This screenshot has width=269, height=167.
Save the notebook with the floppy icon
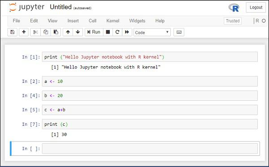[13, 32]
